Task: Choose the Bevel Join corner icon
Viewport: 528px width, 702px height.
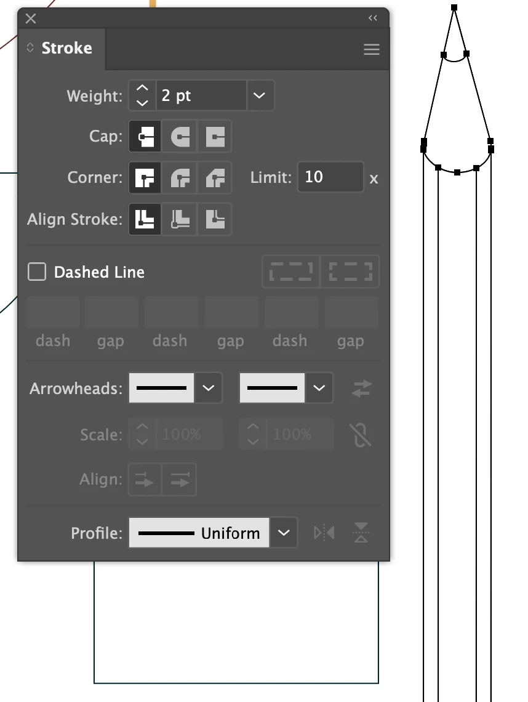Action: (x=215, y=177)
